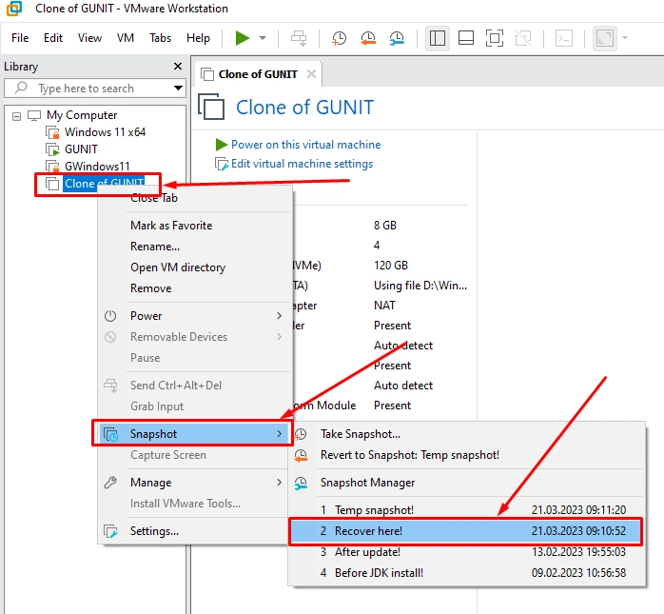Click the Revert to Snapshot submenu icon
Screen dimensions: 664x614
[x=301, y=455]
